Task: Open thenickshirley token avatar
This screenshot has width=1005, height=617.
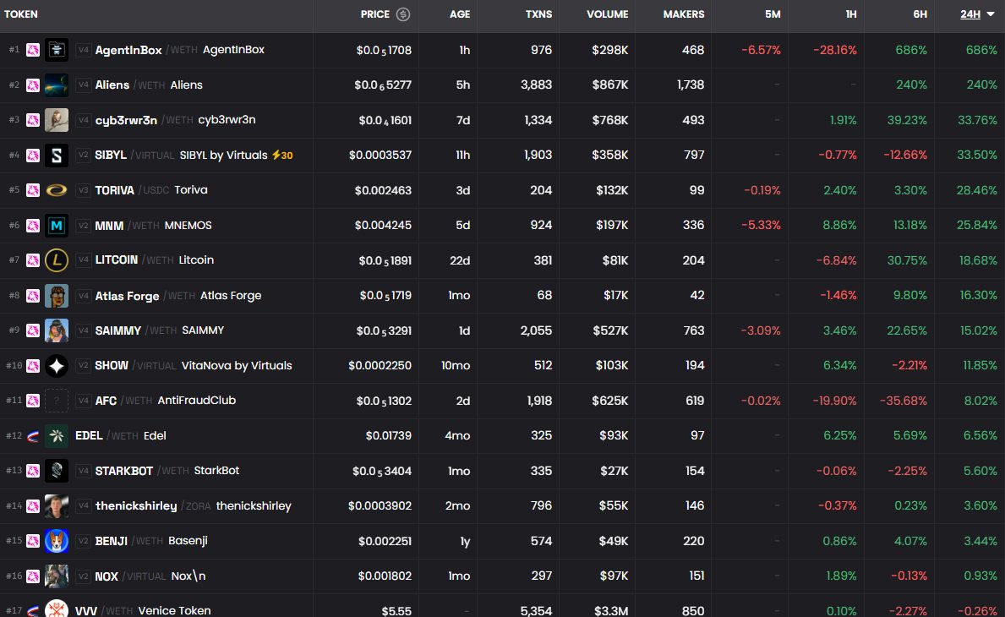Action: pos(57,505)
